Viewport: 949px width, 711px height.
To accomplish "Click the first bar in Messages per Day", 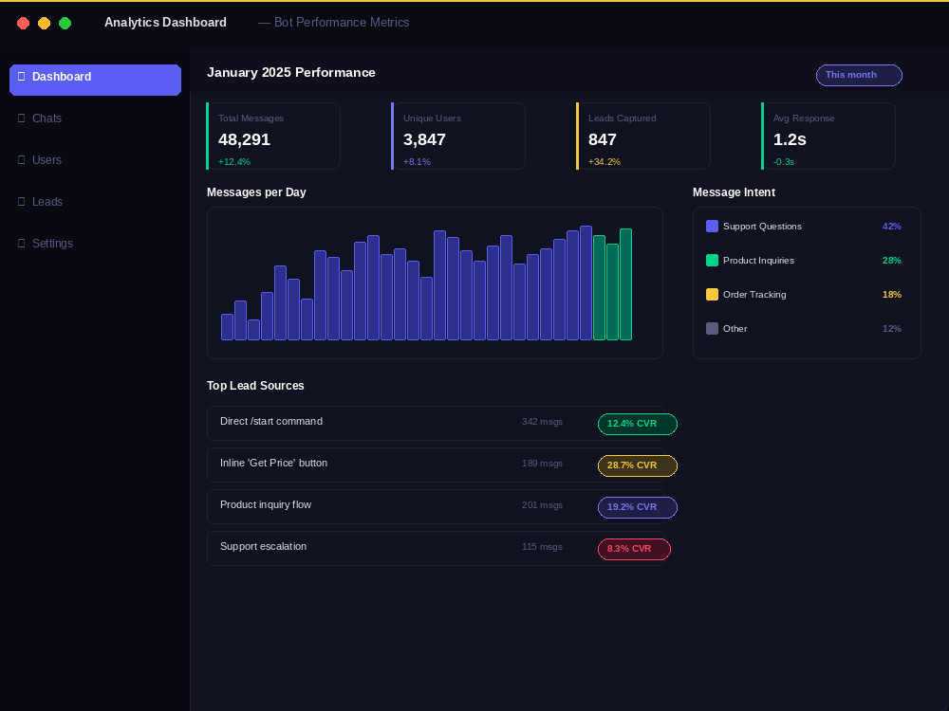I will pyautogui.click(x=227, y=327).
